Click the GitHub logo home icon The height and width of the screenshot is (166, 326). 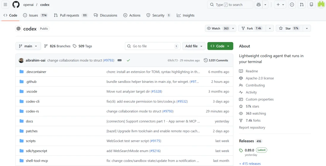(x=16, y=5)
